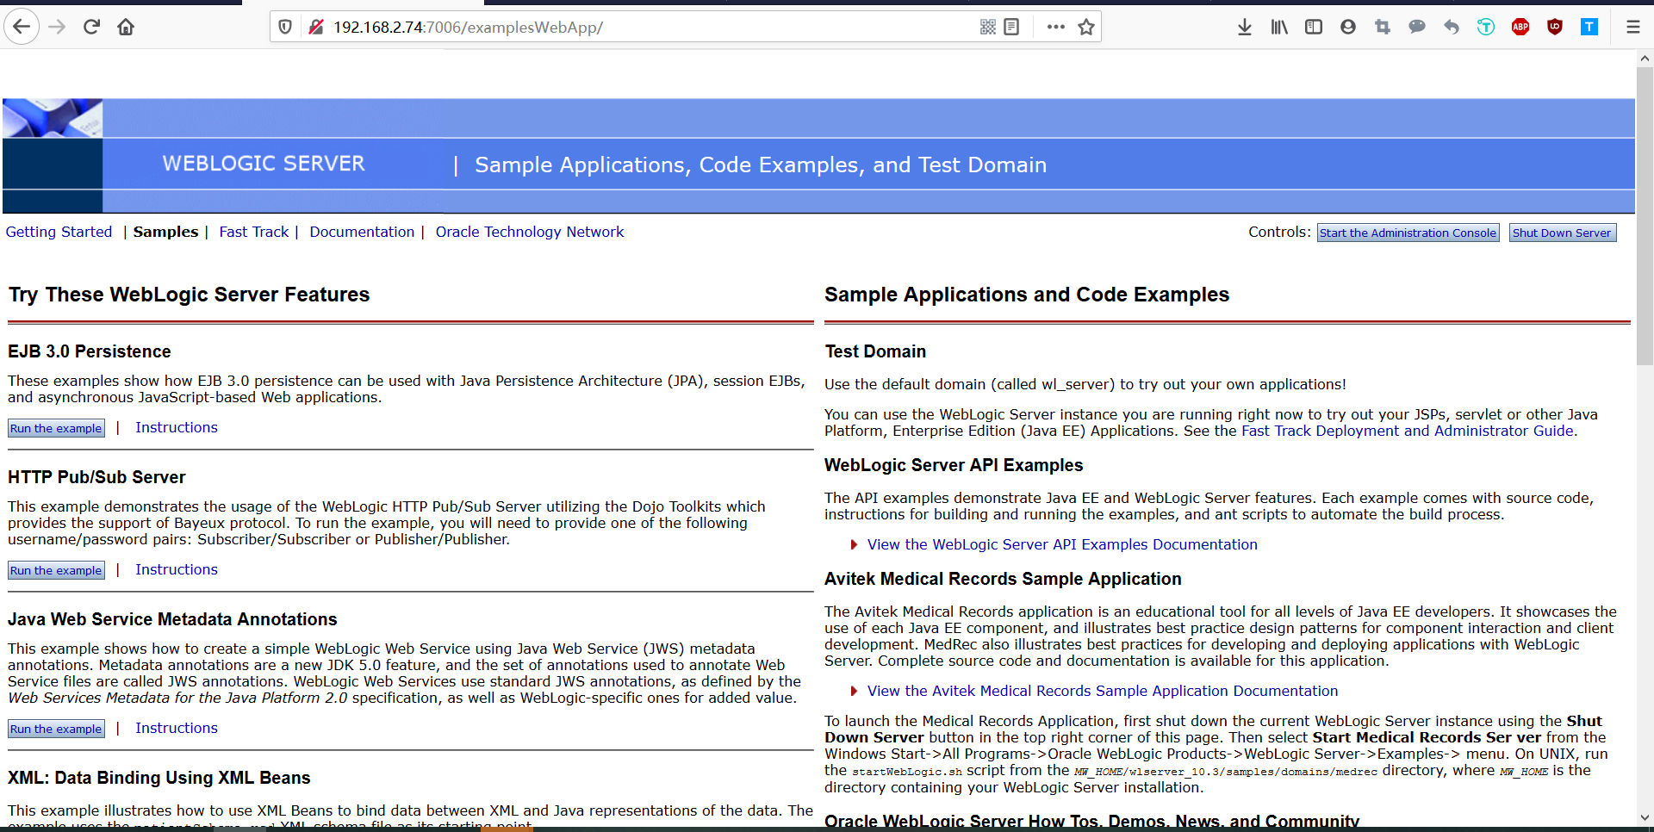This screenshot has height=832, width=1654.
Task: Toggle the sidebar visibility
Action: pos(1313,27)
